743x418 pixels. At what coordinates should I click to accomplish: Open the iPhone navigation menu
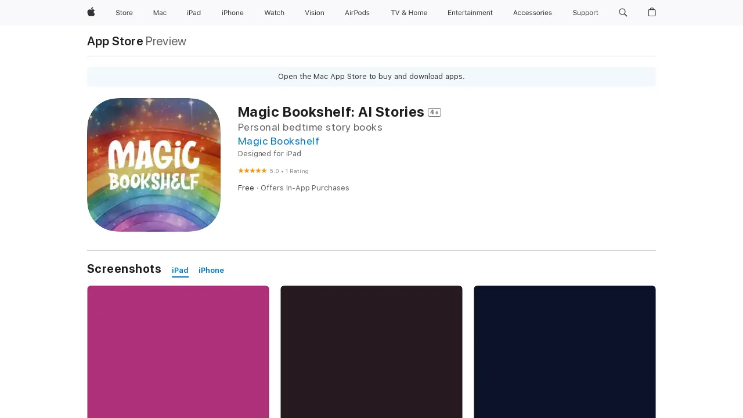[233, 13]
